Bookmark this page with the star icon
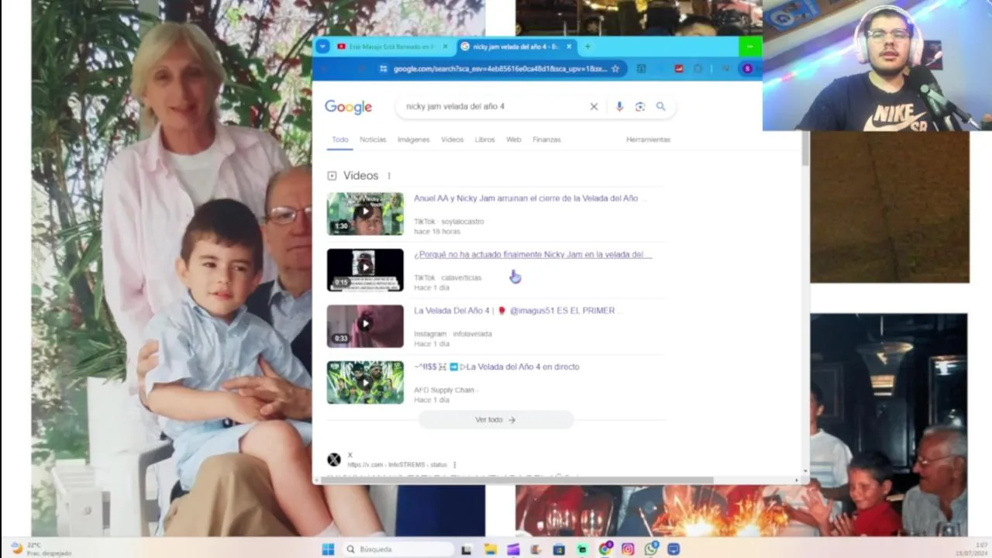992x558 pixels. click(615, 68)
